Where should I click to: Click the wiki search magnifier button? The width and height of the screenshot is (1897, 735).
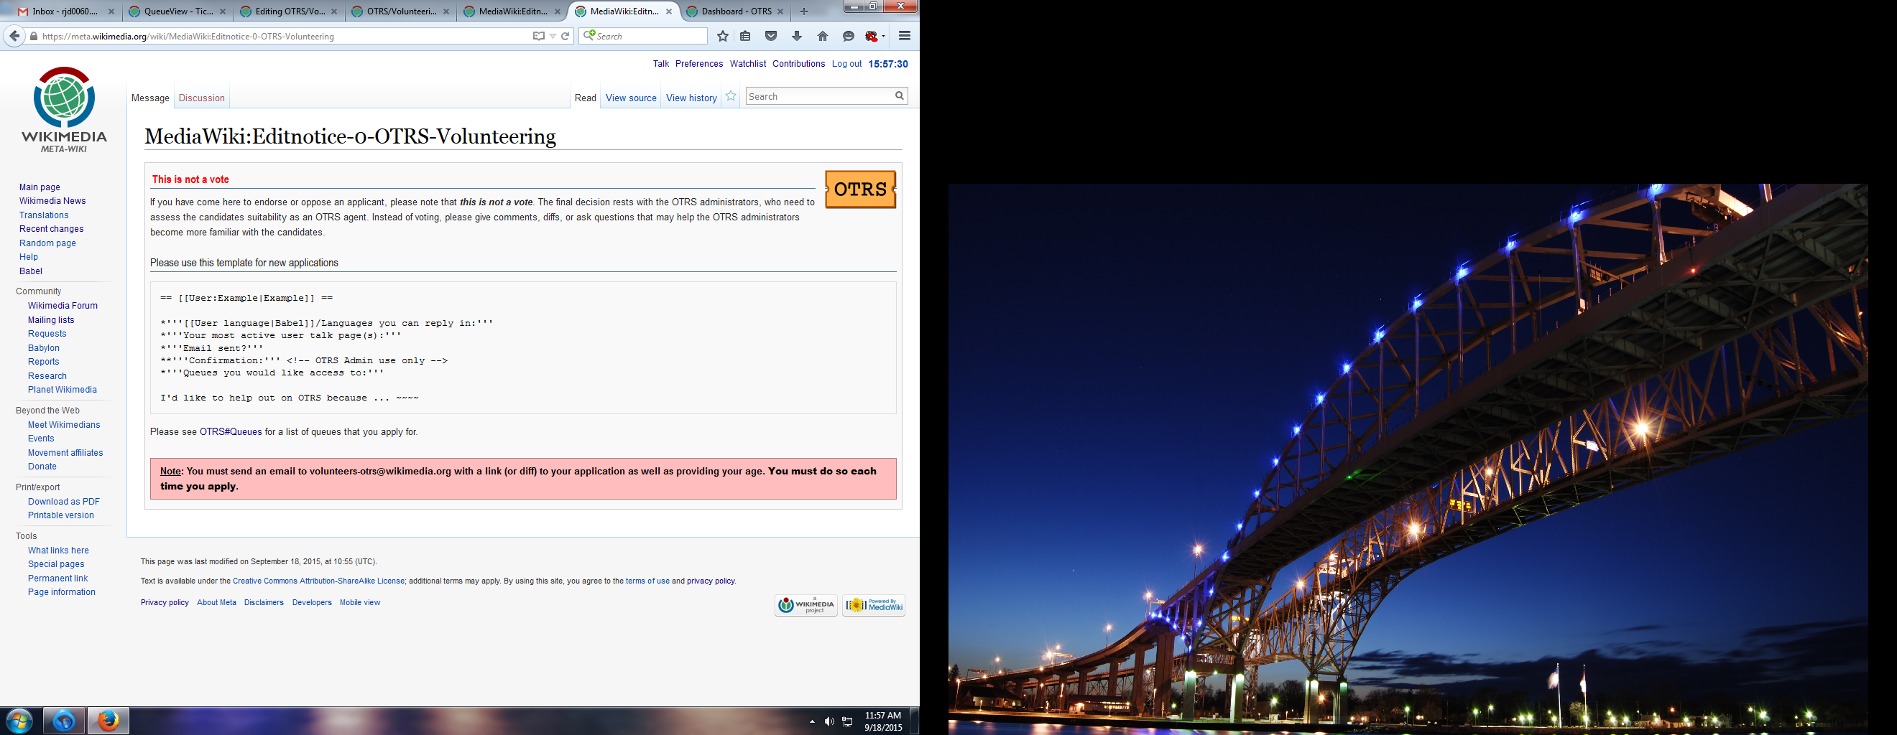(899, 96)
